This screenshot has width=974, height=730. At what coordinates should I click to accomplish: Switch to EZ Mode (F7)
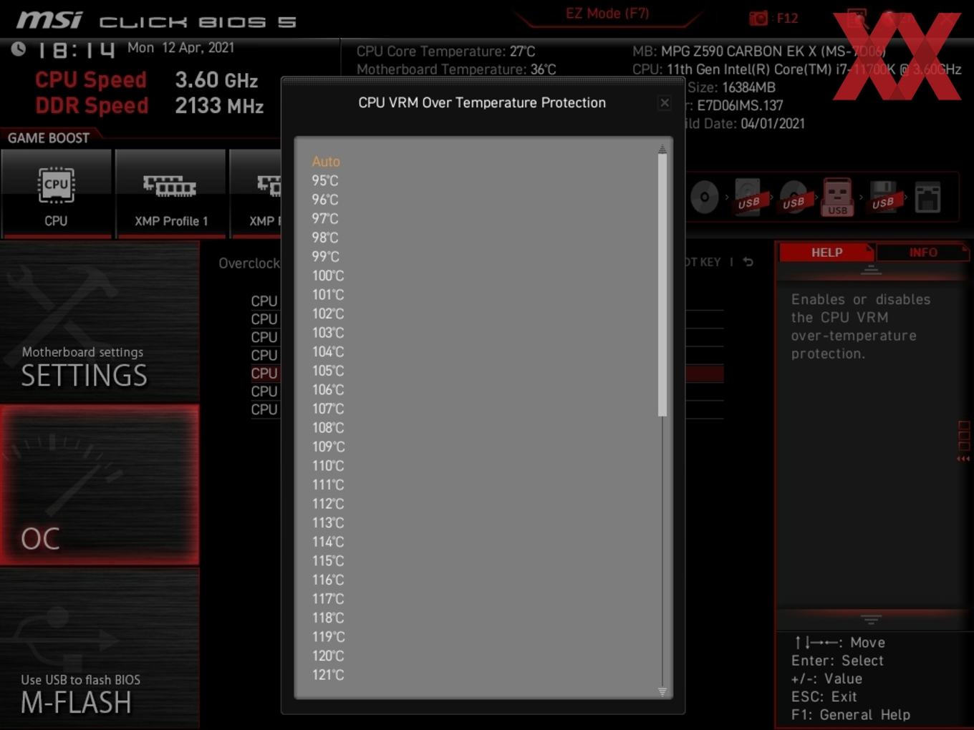point(607,14)
